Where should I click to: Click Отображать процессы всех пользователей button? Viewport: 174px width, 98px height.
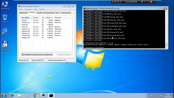[37, 54]
